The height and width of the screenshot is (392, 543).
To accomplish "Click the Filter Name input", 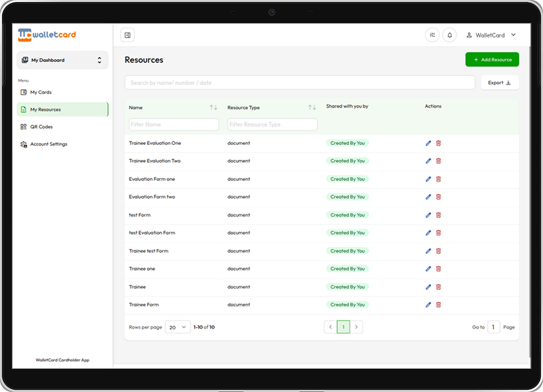I will pyautogui.click(x=174, y=125).
